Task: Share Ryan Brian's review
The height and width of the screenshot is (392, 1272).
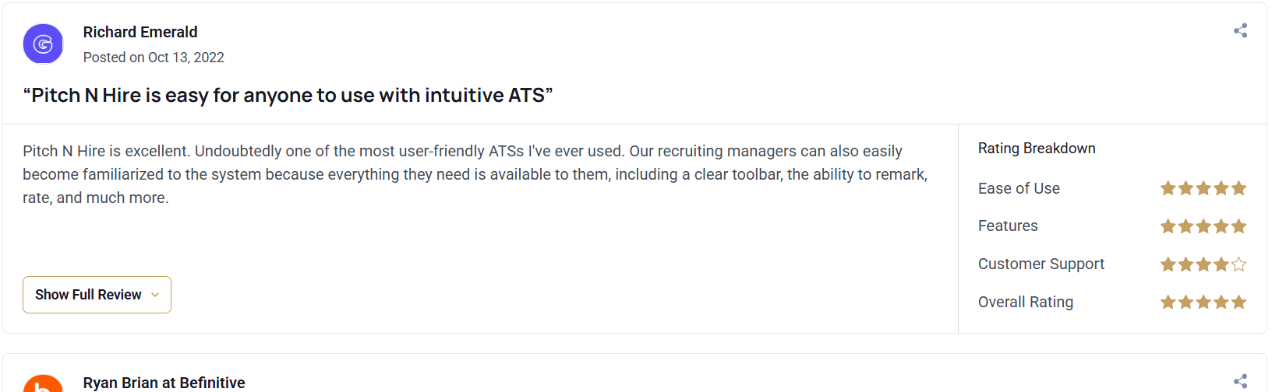Action: (x=1240, y=381)
